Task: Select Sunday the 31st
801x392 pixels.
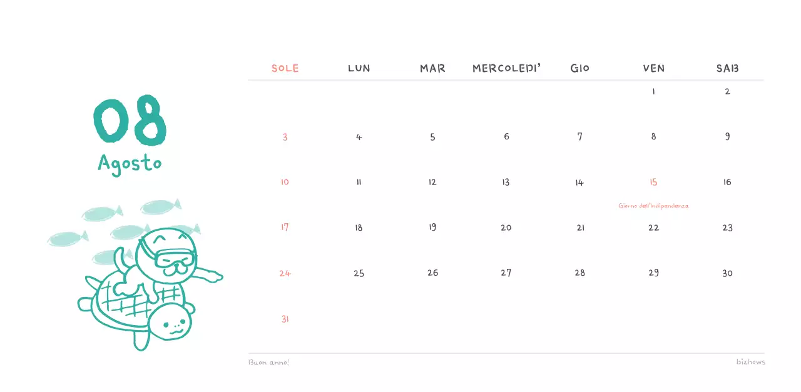Action: pos(285,319)
